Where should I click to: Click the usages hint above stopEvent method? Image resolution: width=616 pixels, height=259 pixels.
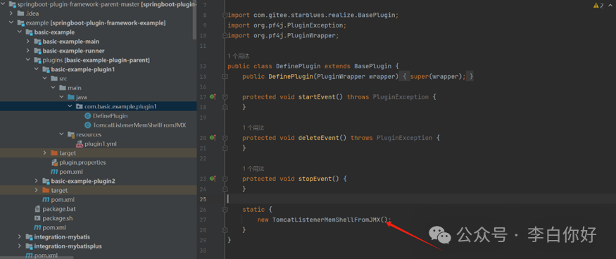tap(253, 169)
